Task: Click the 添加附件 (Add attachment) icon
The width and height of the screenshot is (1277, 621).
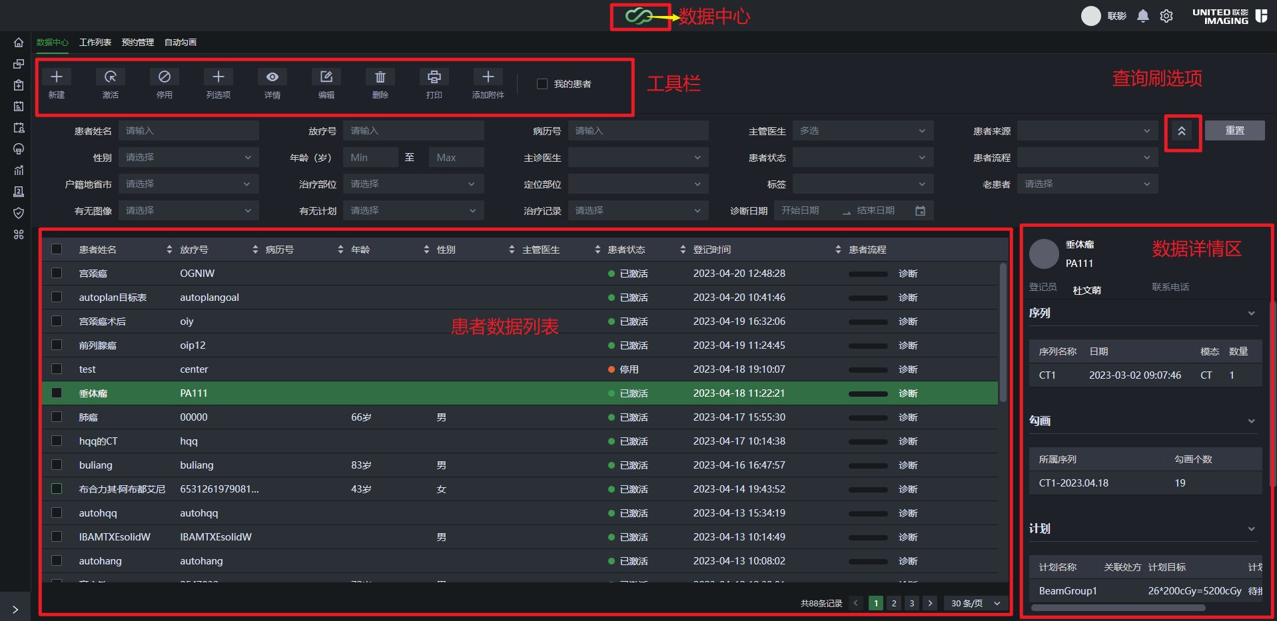Action: pyautogui.click(x=488, y=77)
